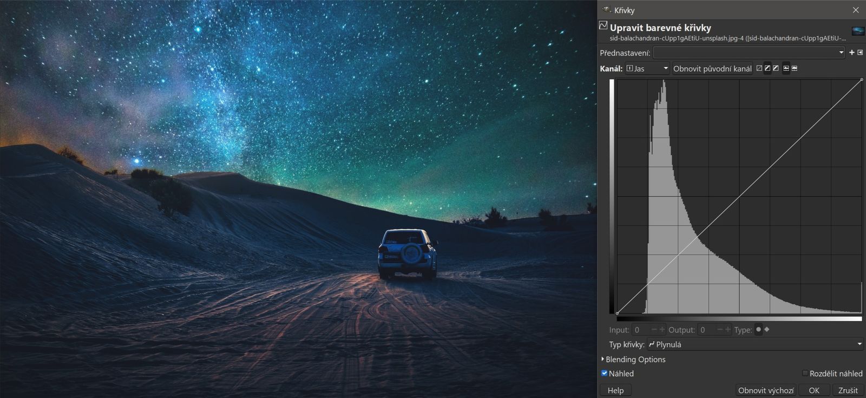
Task: Switch to the logarithmic histogram icon
Action: 795,68
